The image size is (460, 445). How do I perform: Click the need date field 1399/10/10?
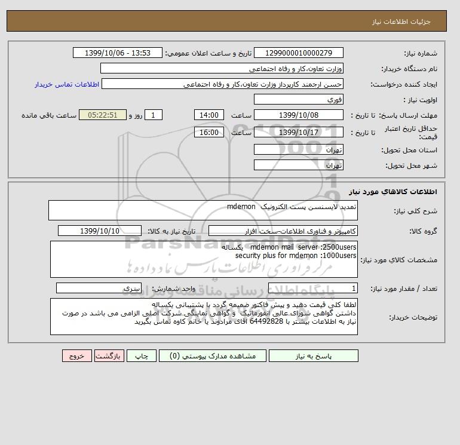tap(100, 231)
